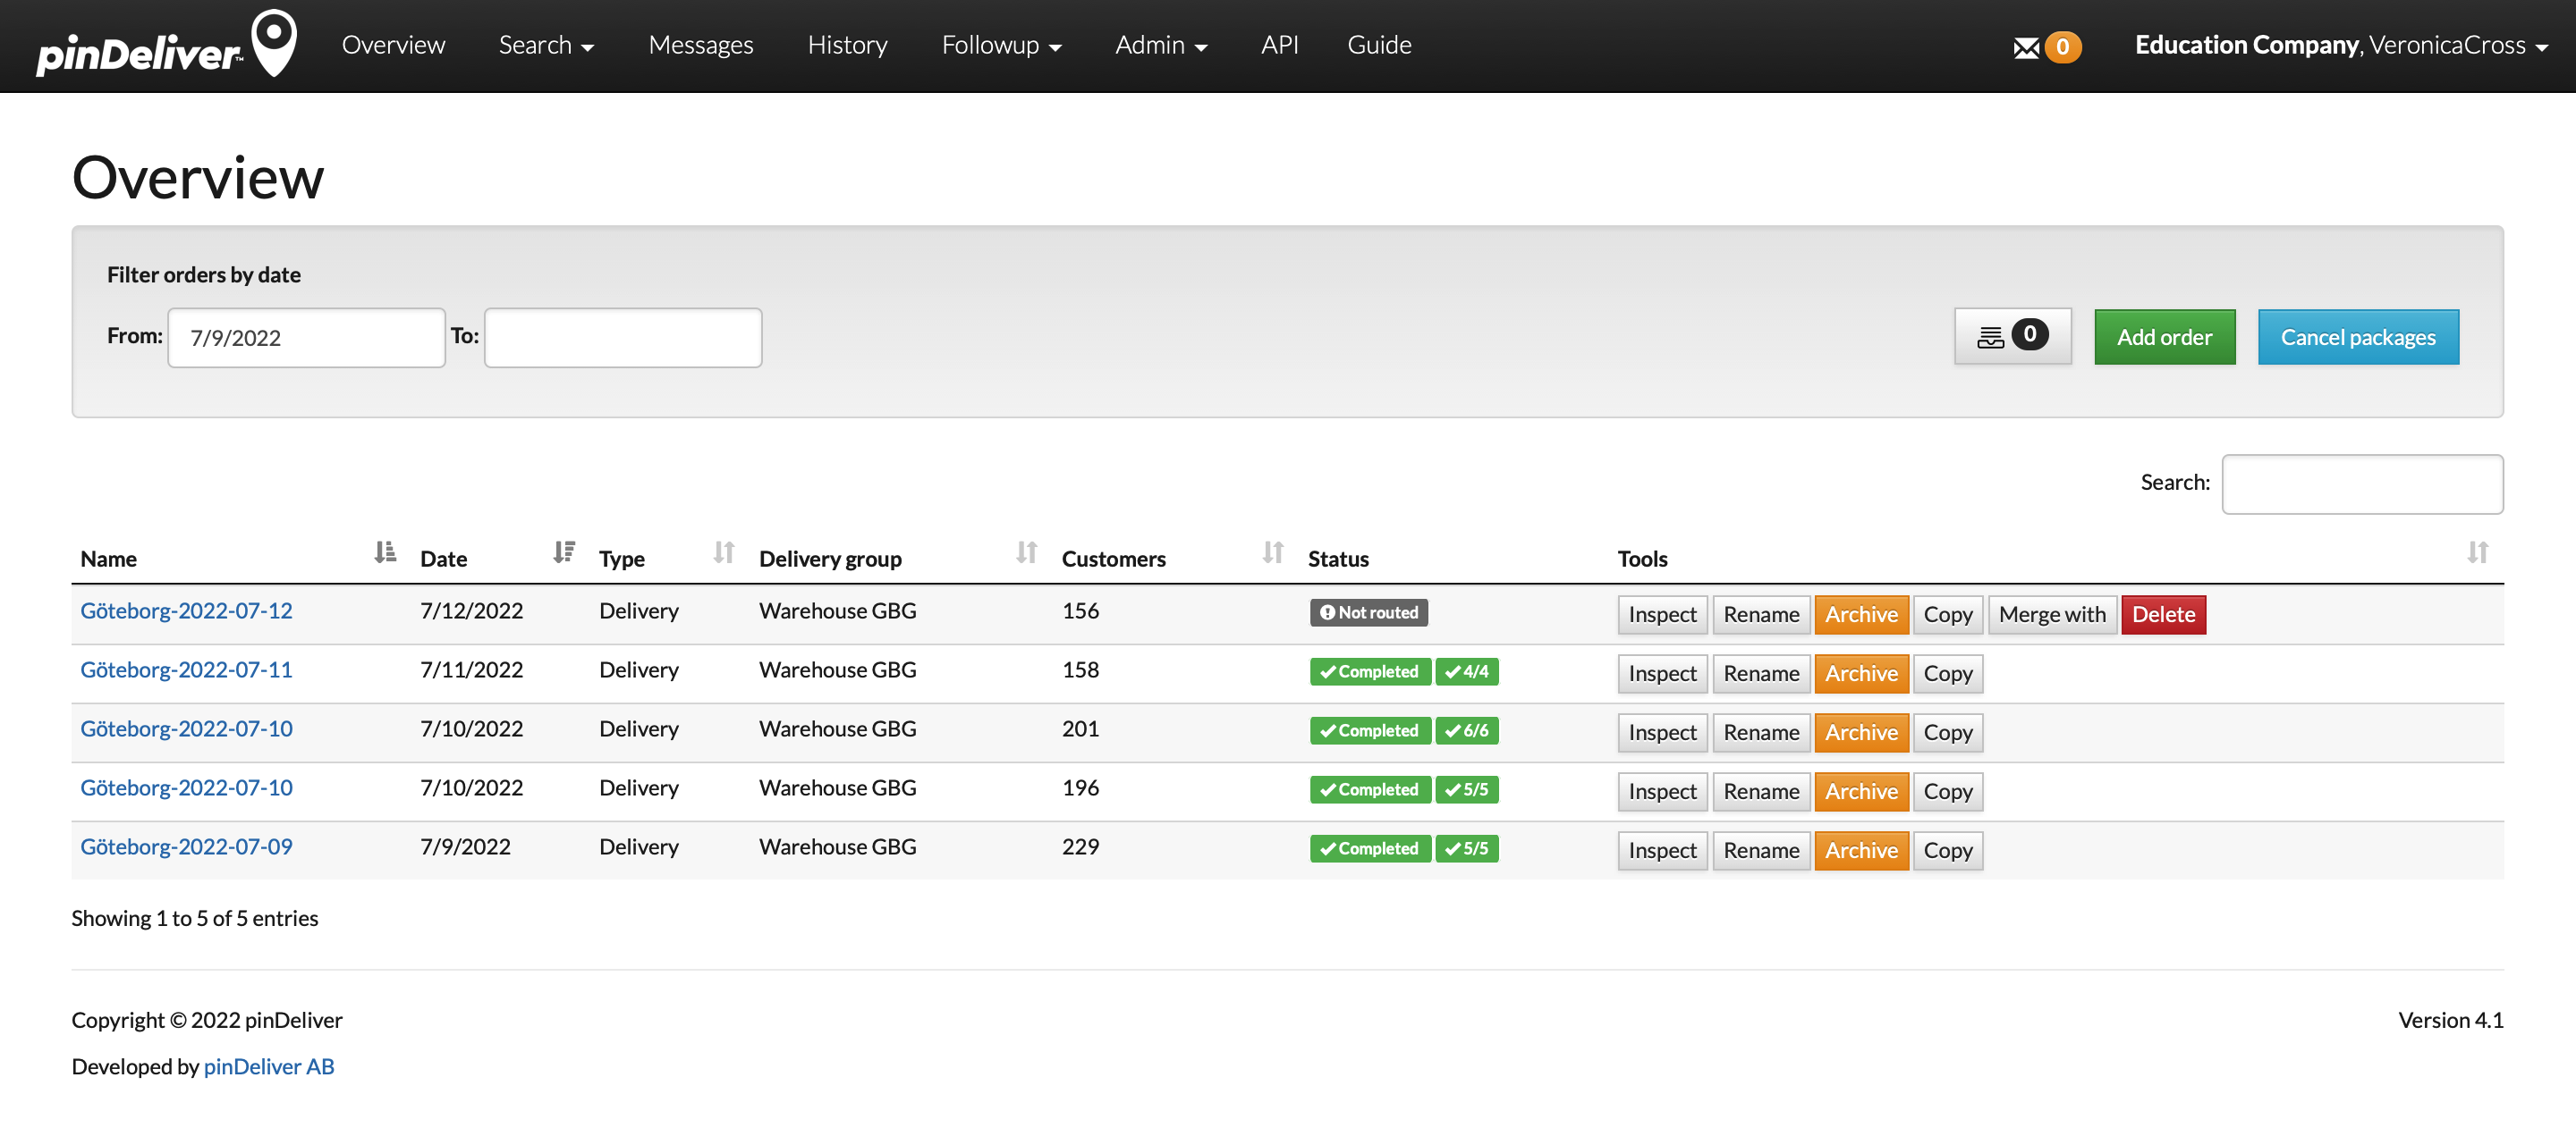Viewport: 2576px width, 1128px height.
Task: Sort table by Delivery group icon
Action: pyautogui.click(x=1026, y=552)
